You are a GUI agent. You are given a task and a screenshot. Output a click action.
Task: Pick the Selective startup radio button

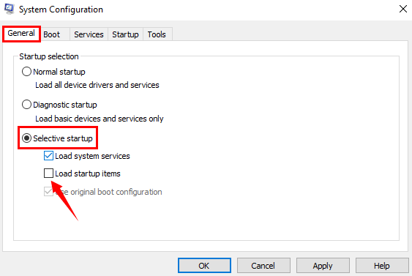tap(26, 138)
